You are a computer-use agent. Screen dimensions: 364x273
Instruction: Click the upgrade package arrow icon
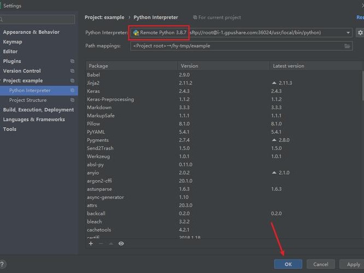(x=111, y=244)
